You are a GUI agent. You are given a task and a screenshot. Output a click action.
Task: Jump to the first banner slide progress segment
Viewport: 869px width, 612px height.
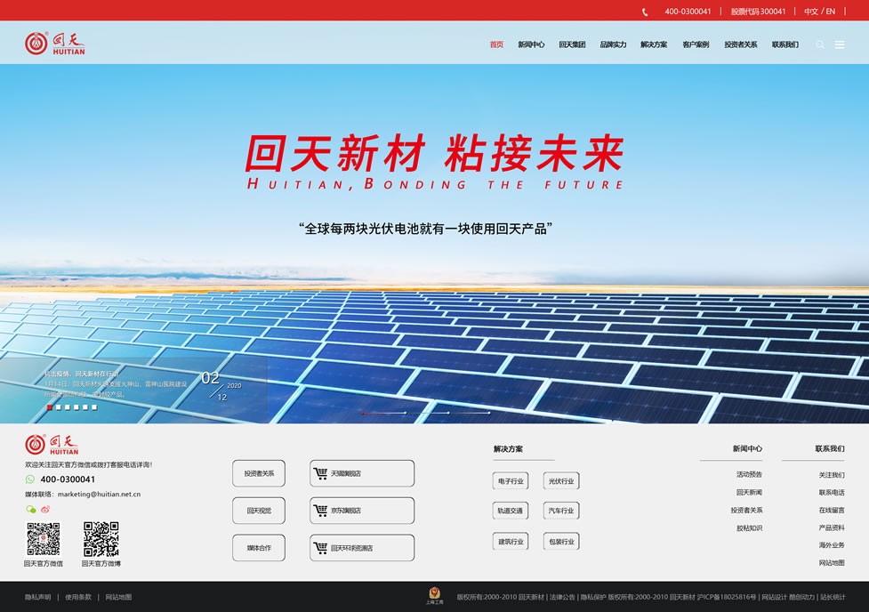tap(383, 413)
